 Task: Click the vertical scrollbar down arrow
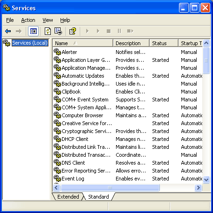(x=206, y=180)
